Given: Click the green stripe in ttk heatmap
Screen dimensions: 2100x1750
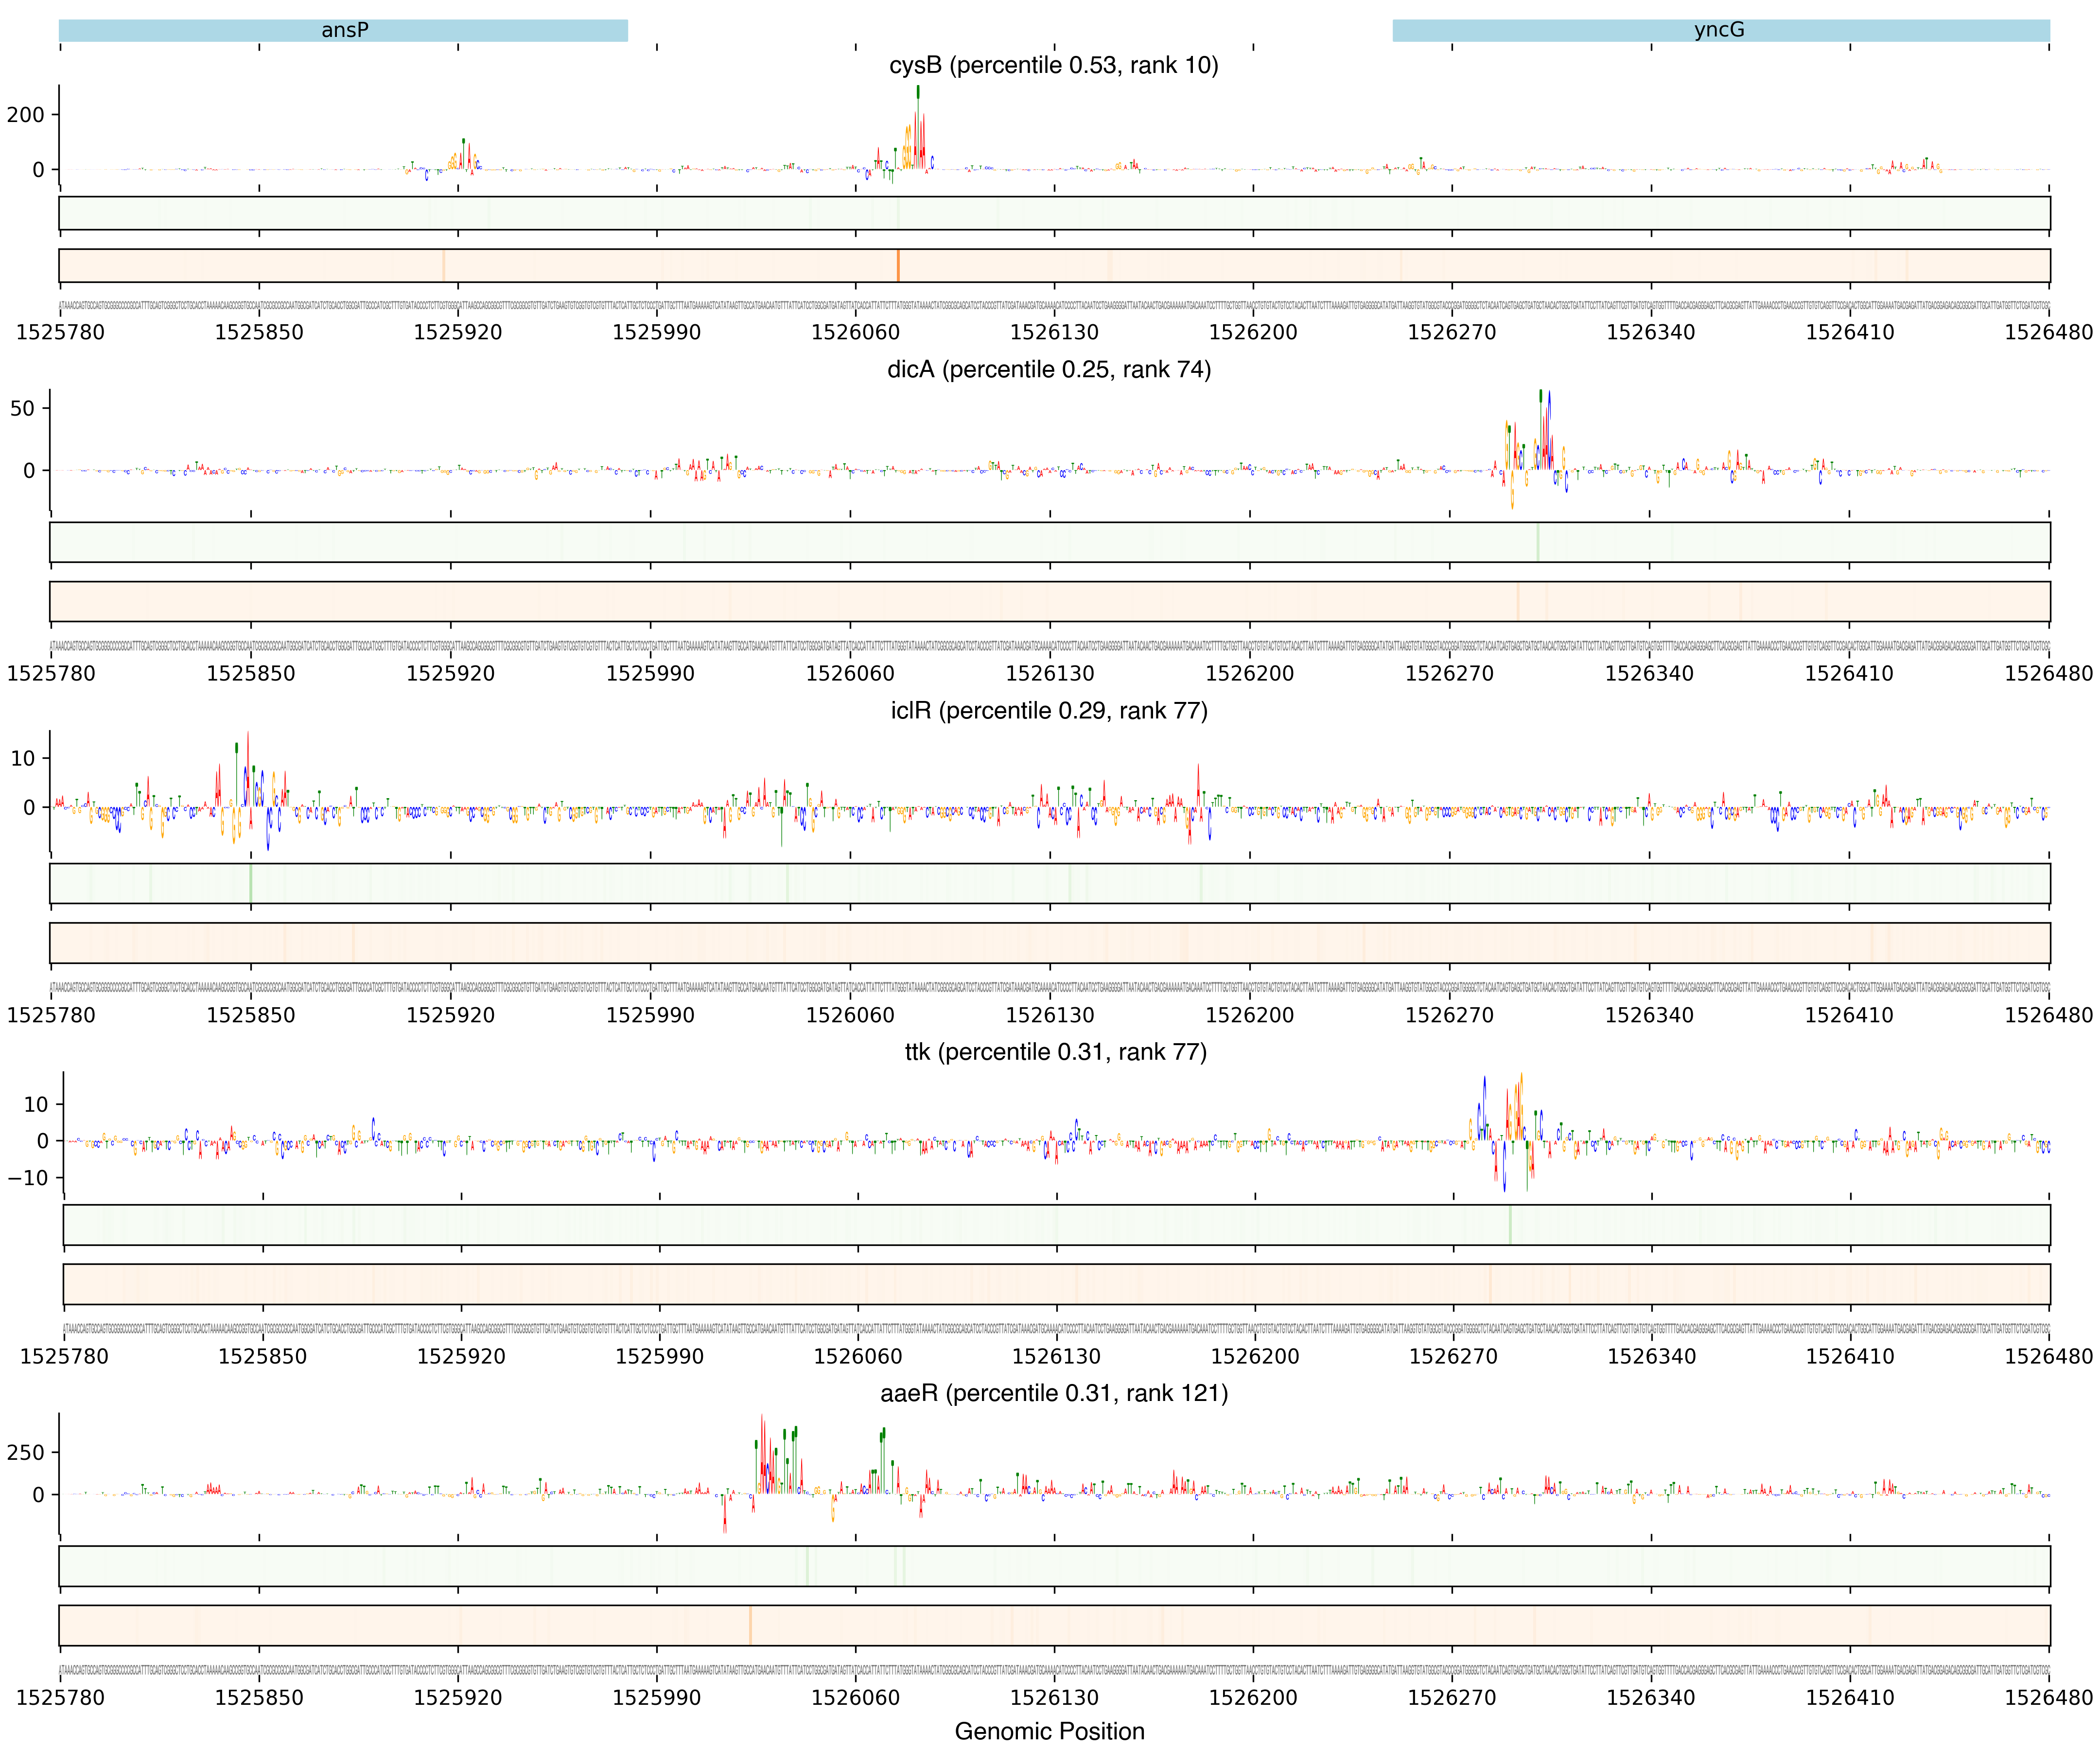Looking at the screenshot, I should click(x=1510, y=1225).
